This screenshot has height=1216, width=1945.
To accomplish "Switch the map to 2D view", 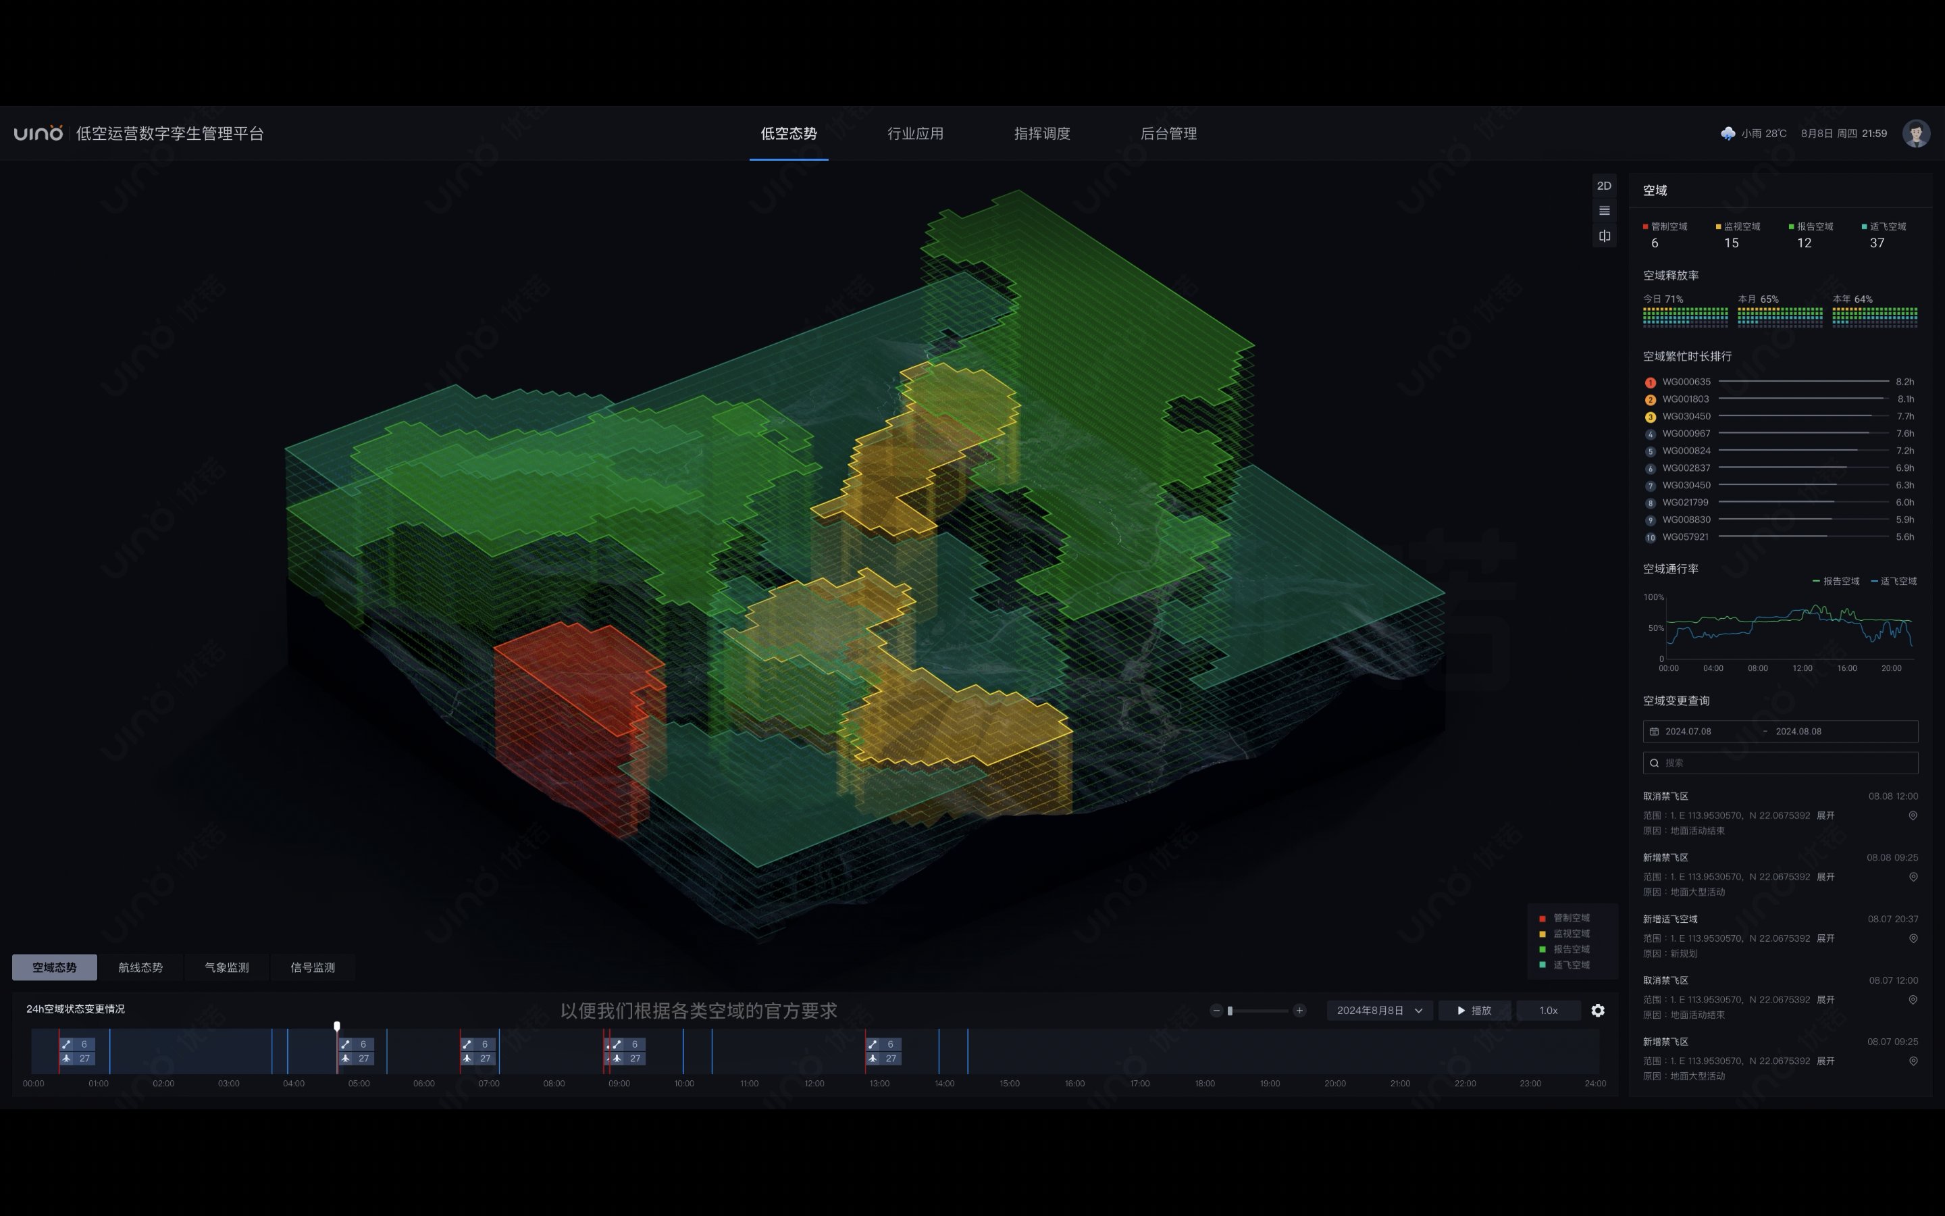I will 1604,186.
